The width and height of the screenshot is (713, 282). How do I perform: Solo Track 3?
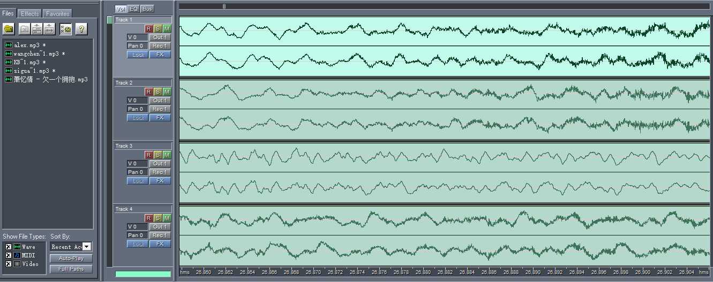[x=157, y=155]
